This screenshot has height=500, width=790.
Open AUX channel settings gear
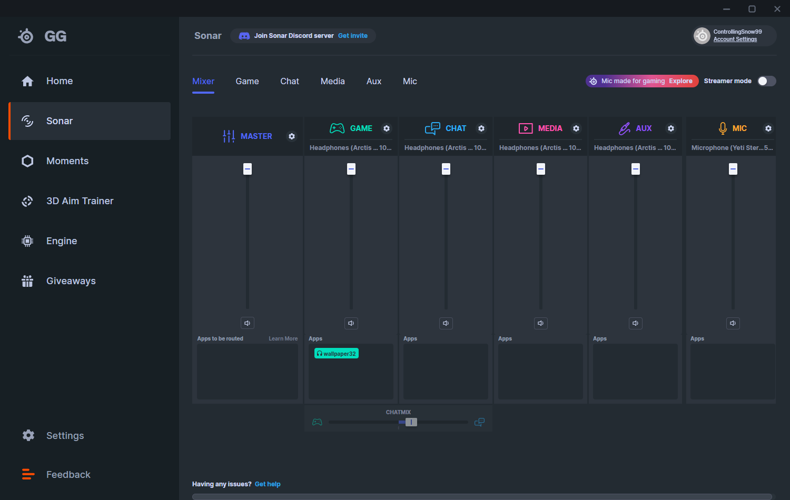(x=671, y=128)
